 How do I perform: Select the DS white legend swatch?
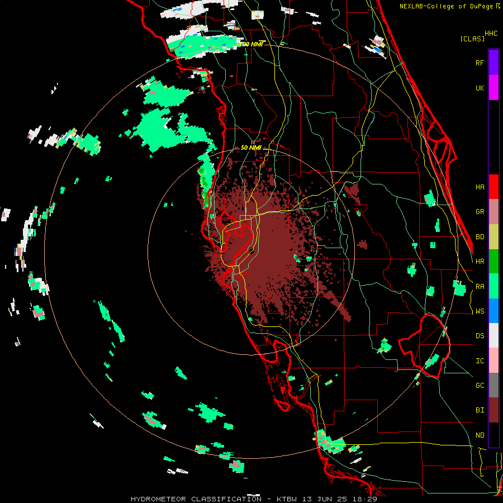[x=493, y=335]
